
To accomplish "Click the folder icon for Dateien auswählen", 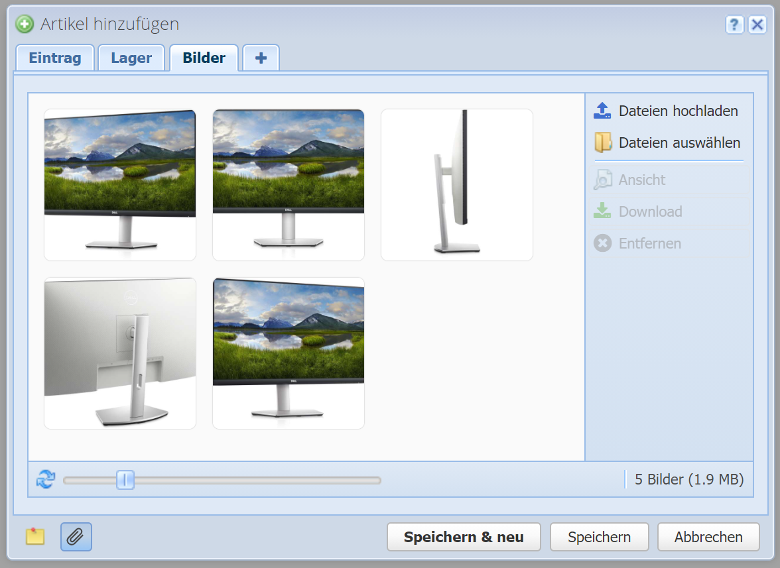I will 602,142.
